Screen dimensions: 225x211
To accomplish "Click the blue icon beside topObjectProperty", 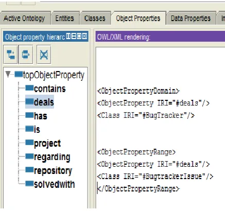I will tap(19, 74).
